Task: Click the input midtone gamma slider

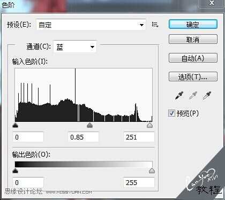Action: tap(89, 125)
